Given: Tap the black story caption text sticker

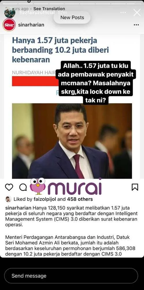Looking at the screenshot, I should point(97,83).
